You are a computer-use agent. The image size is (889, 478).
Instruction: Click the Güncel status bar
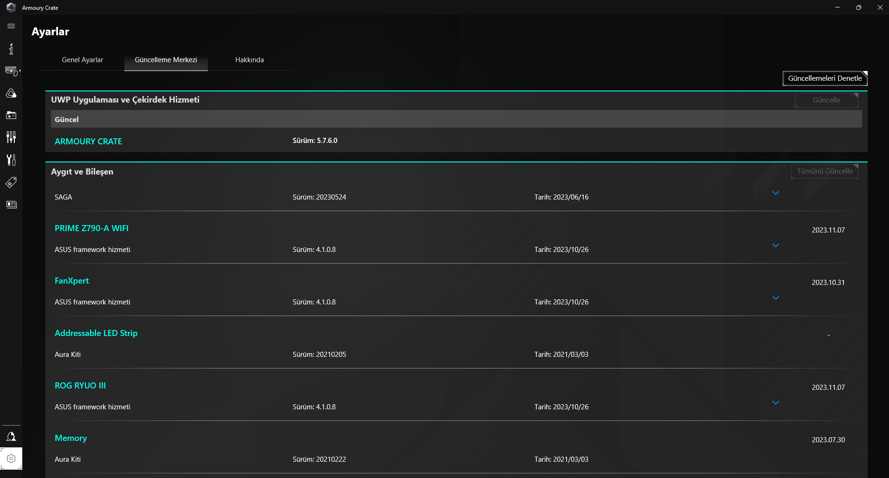point(457,119)
